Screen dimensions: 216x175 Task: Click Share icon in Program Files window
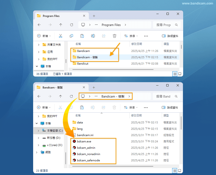pyautogui.click(x=104, y=36)
